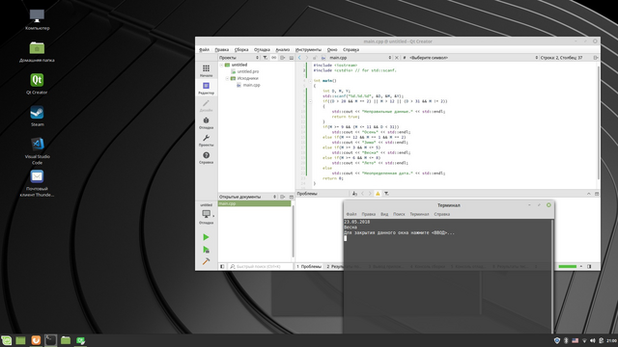This screenshot has width=618, height=347.
Task: Filter the project tree with funnel icon
Action: pyautogui.click(x=266, y=58)
